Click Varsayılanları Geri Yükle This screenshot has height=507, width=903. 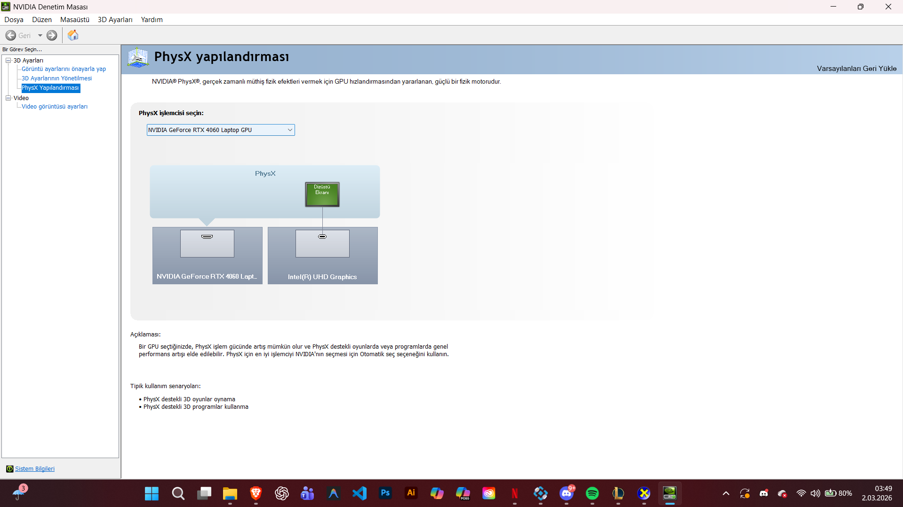point(856,69)
